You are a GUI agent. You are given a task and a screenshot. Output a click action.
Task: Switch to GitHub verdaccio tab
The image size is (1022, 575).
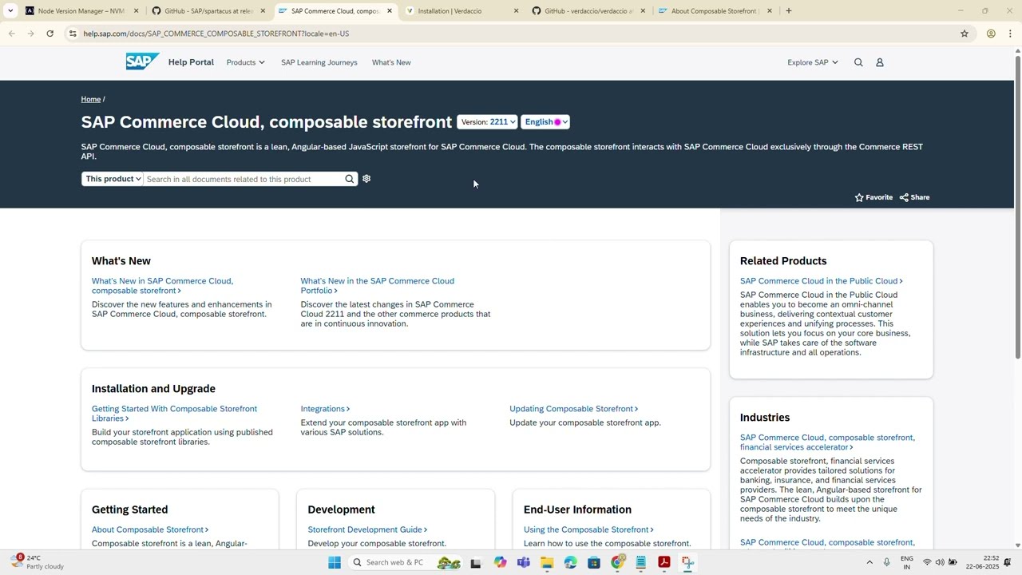point(589,11)
